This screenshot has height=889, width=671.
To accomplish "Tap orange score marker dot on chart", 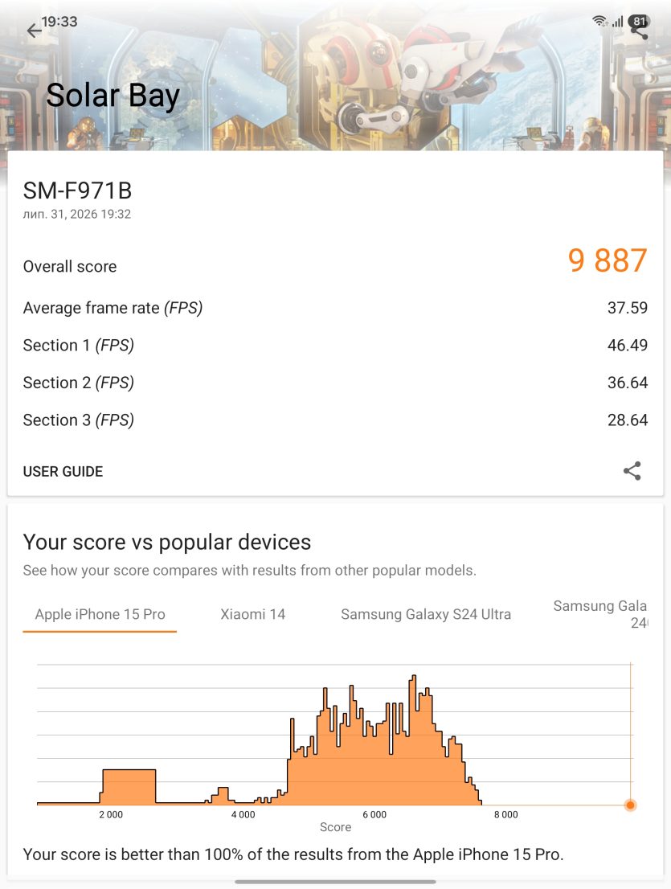I will [630, 805].
